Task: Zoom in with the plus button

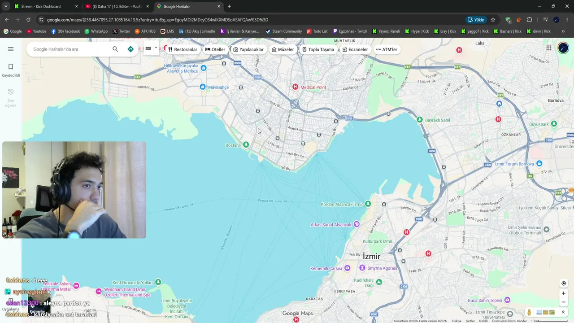Action: [564, 293]
